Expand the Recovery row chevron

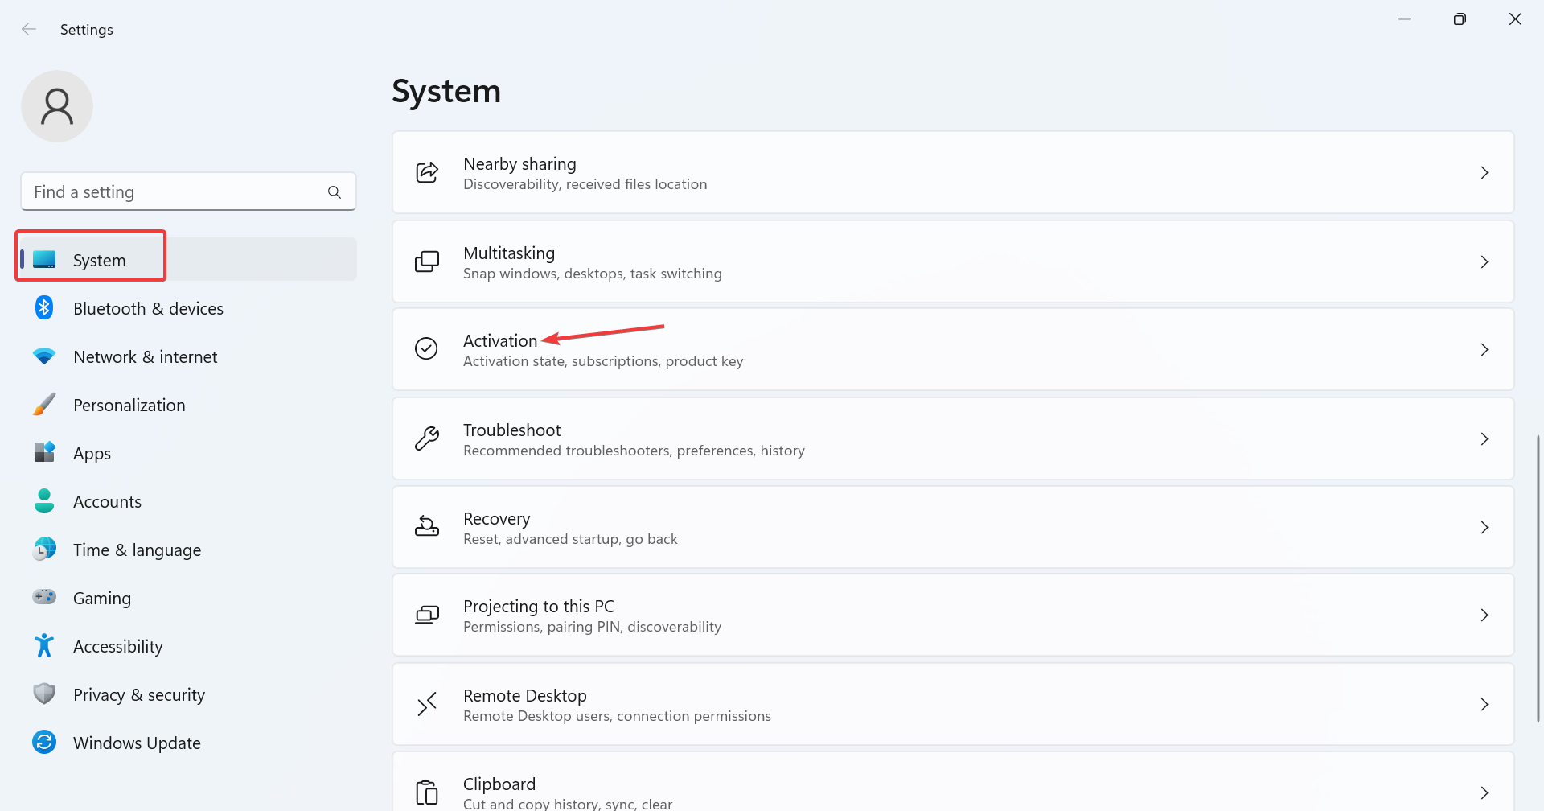coord(1484,528)
